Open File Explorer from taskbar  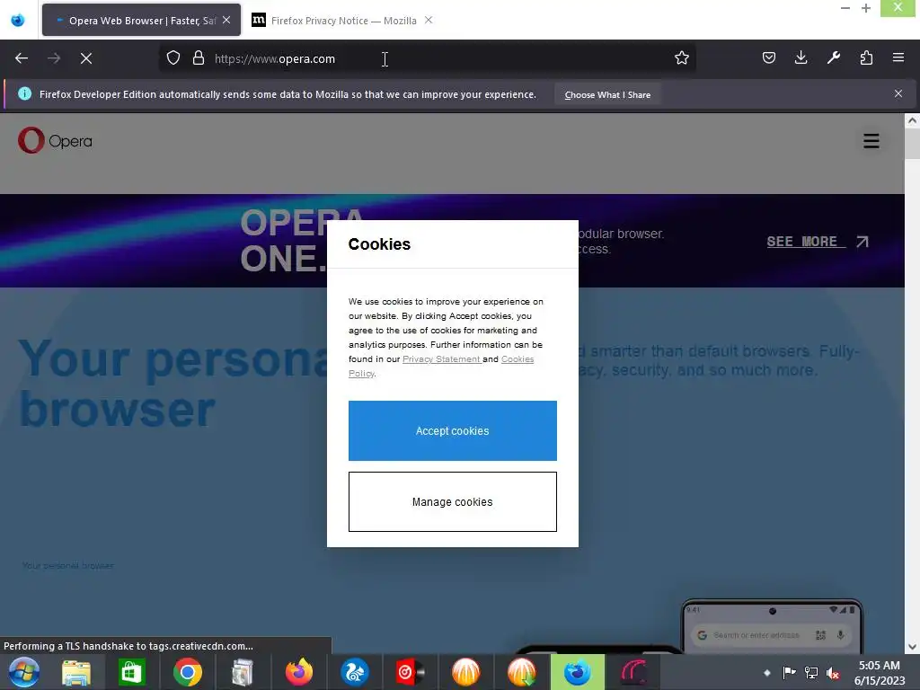click(x=76, y=672)
